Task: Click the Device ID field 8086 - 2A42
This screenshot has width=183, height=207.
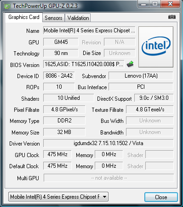Action: (x=59, y=76)
